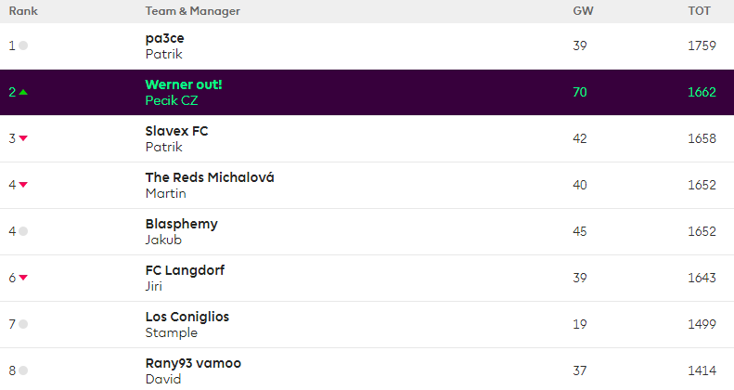
Task: Open Slavex FC team link
Action: pos(176,131)
